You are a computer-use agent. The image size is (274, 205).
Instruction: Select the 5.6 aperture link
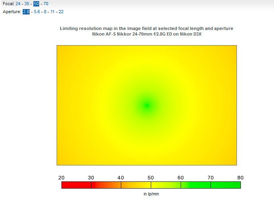pyautogui.click(x=37, y=12)
